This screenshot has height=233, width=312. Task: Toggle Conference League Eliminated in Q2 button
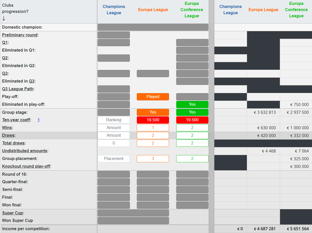[192, 66]
